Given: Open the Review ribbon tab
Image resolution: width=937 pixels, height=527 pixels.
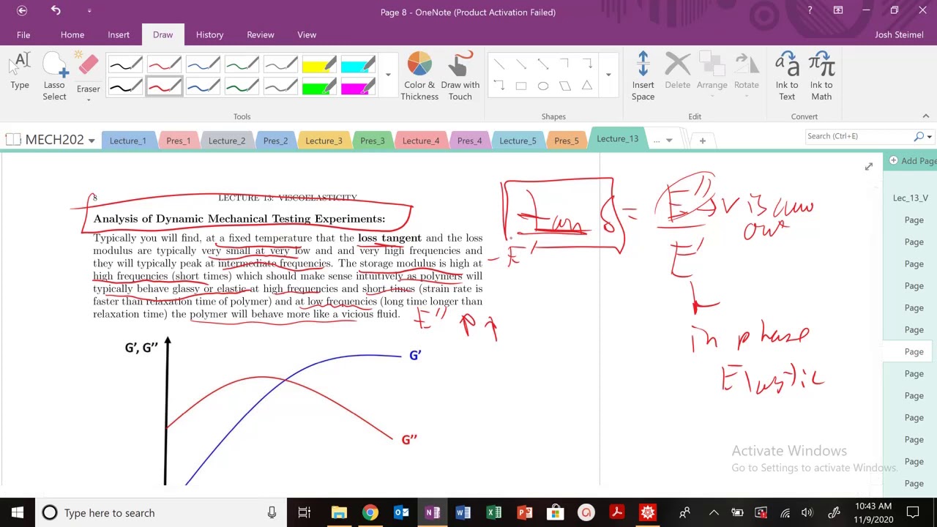Looking at the screenshot, I should (x=261, y=34).
